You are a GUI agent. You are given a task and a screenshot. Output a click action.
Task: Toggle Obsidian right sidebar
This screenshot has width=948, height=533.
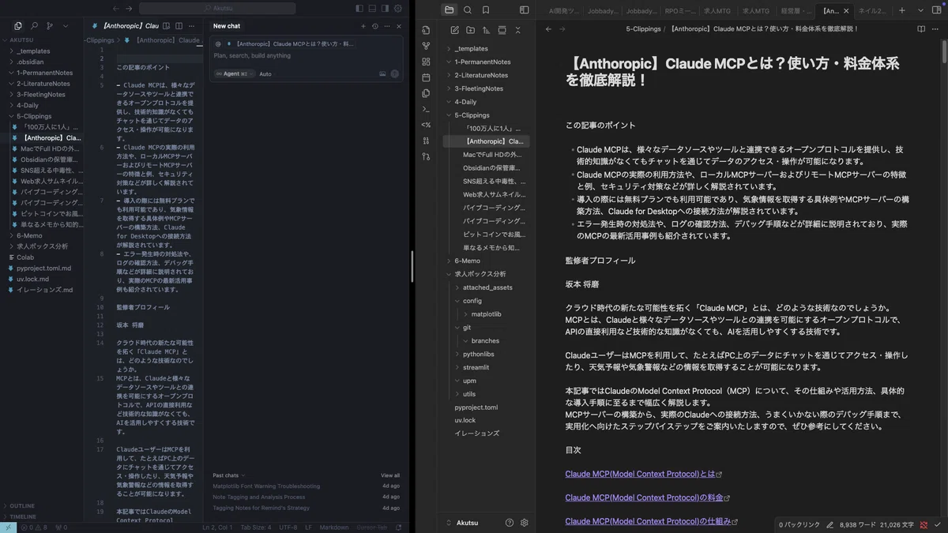coord(939,10)
